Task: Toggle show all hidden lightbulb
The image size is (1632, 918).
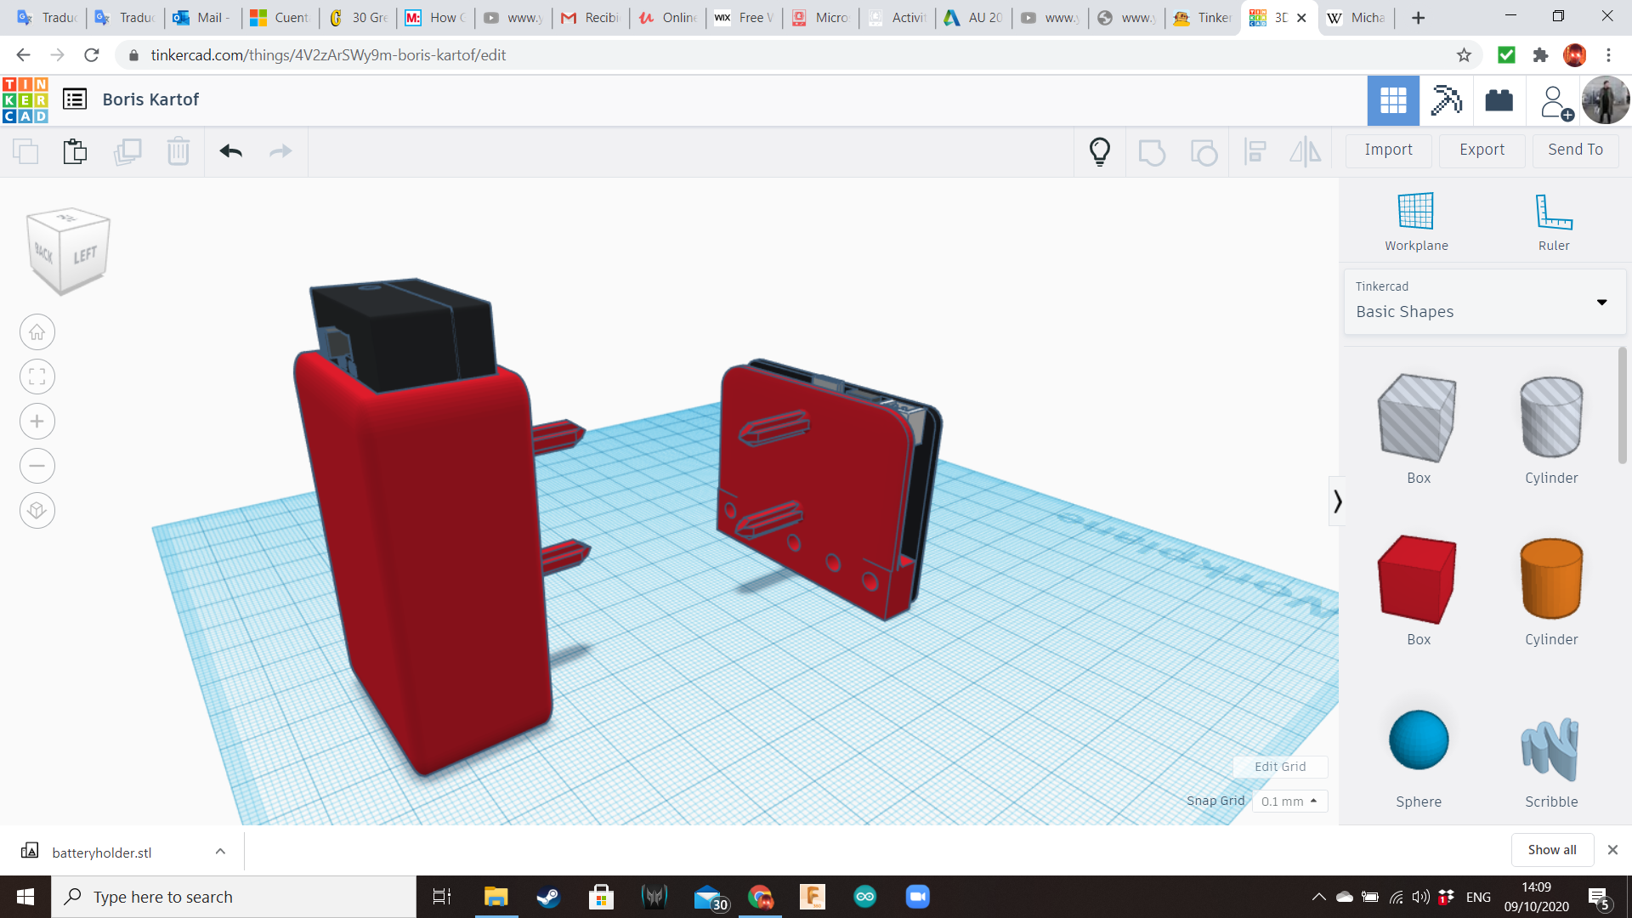Action: coord(1100,151)
